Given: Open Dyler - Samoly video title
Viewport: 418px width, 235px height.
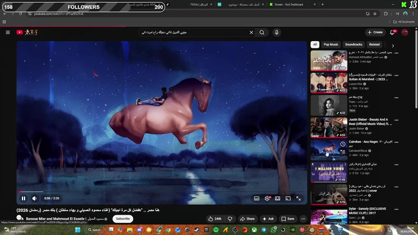Looking at the screenshot, I should click(x=367, y=211).
